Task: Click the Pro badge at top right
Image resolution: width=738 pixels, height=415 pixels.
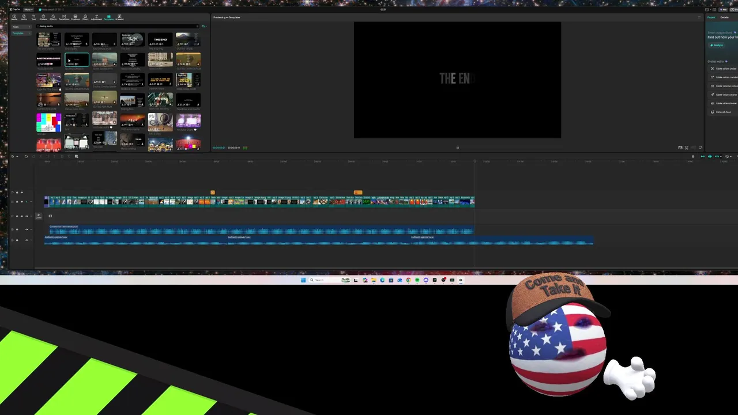Action: (x=723, y=9)
